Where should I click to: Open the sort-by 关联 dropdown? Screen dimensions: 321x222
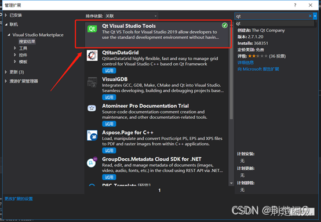(x=131, y=16)
